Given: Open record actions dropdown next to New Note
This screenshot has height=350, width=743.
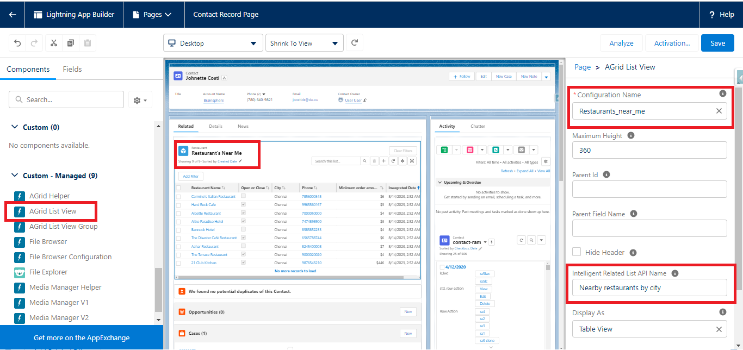Looking at the screenshot, I should click(x=546, y=77).
